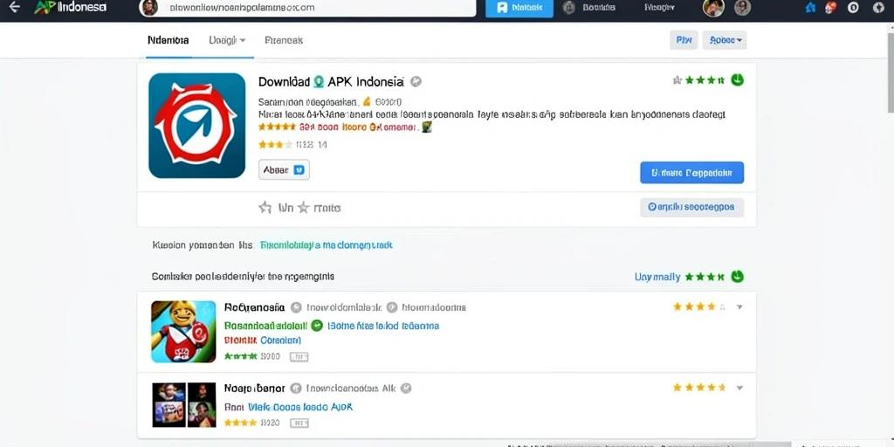Click the large blue download button
This screenshot has width=894, height=447.
coord(691,172)
